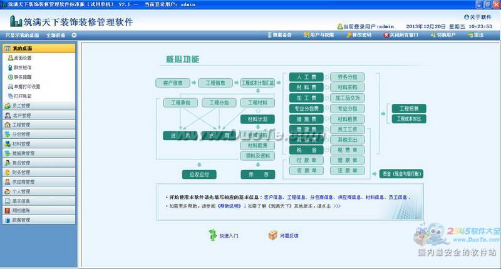Click the 库存 flowchart box

pyautogui.click(x=257, y=175)
